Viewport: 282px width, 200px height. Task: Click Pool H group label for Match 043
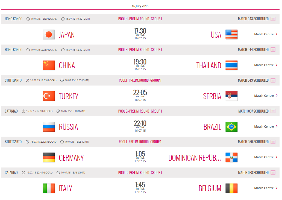(140, 19)
